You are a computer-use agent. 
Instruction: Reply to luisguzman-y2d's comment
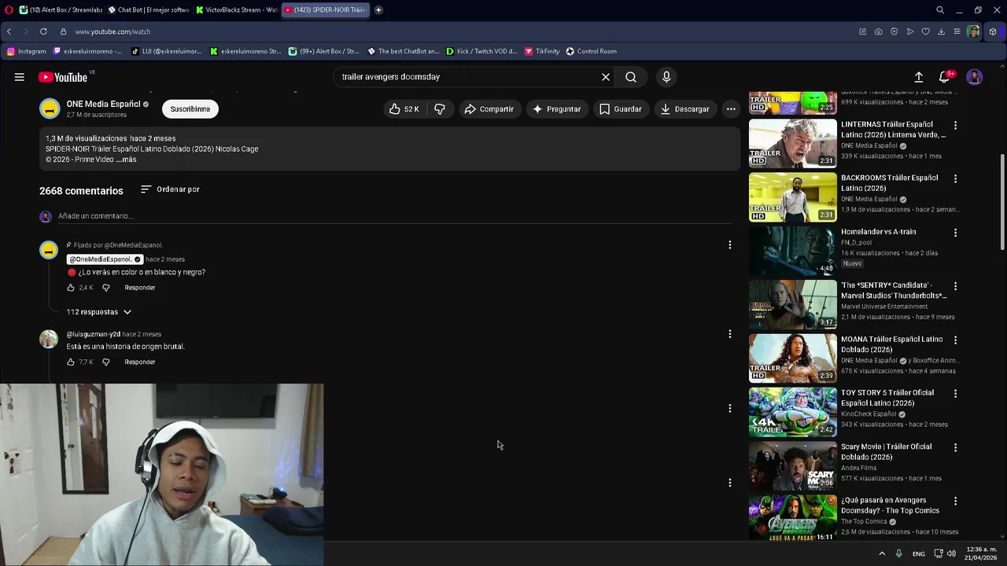[140, 362]
